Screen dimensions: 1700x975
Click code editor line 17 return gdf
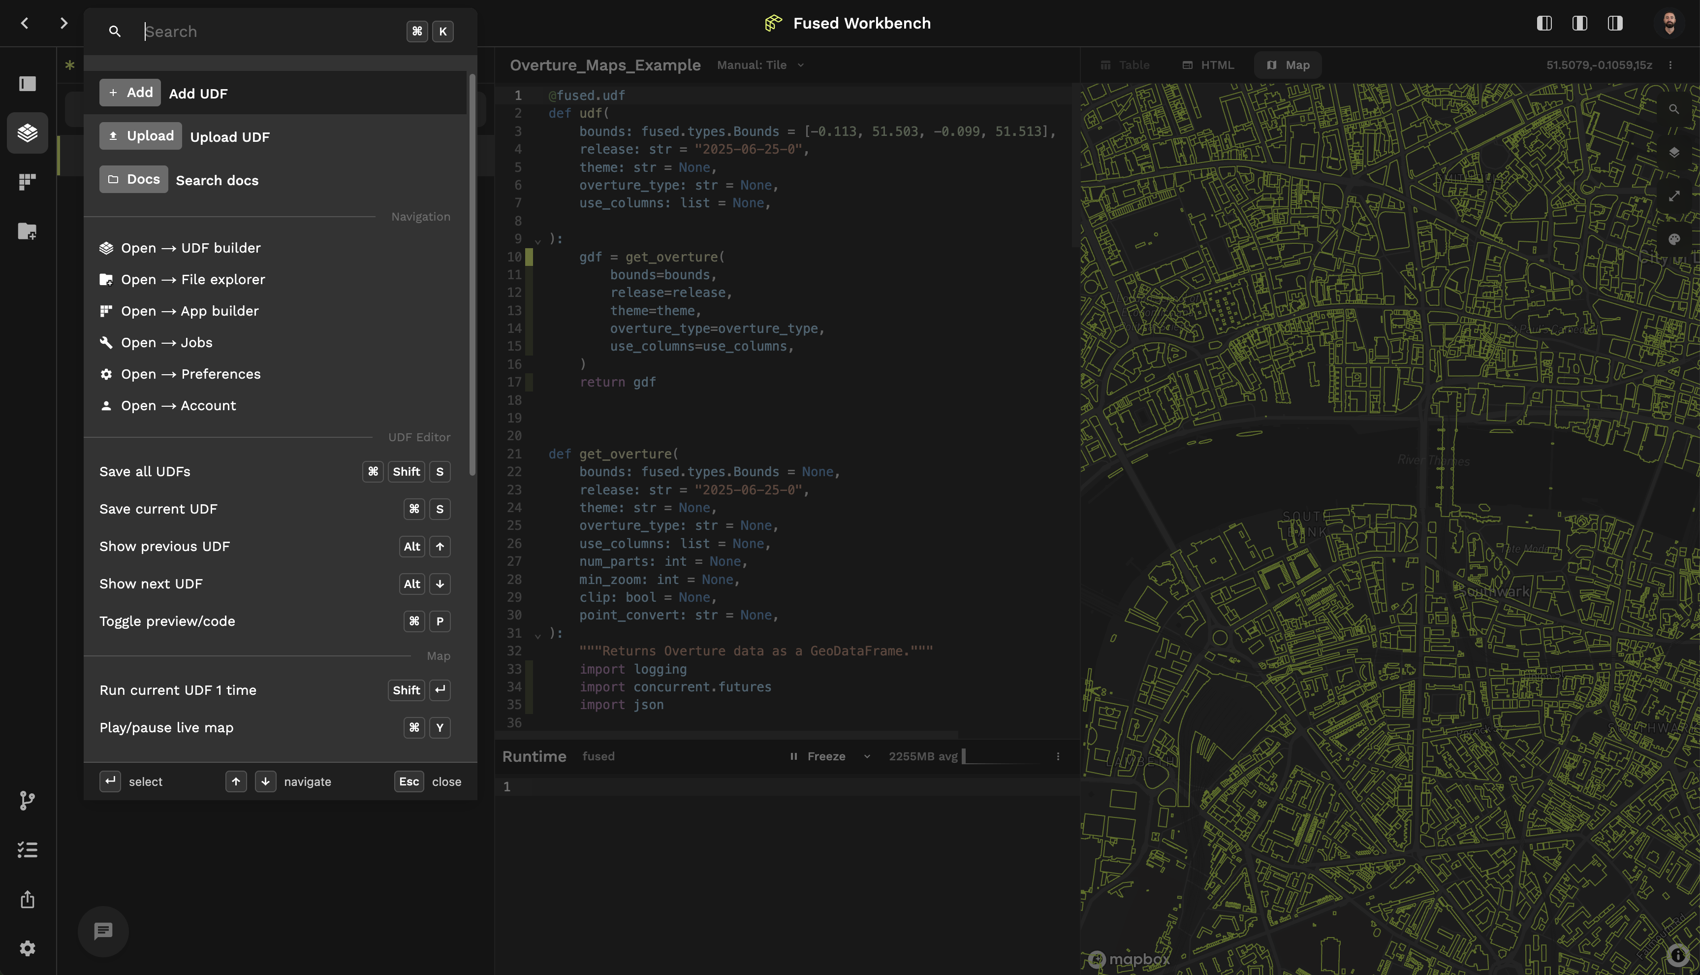tap(617, 382)
